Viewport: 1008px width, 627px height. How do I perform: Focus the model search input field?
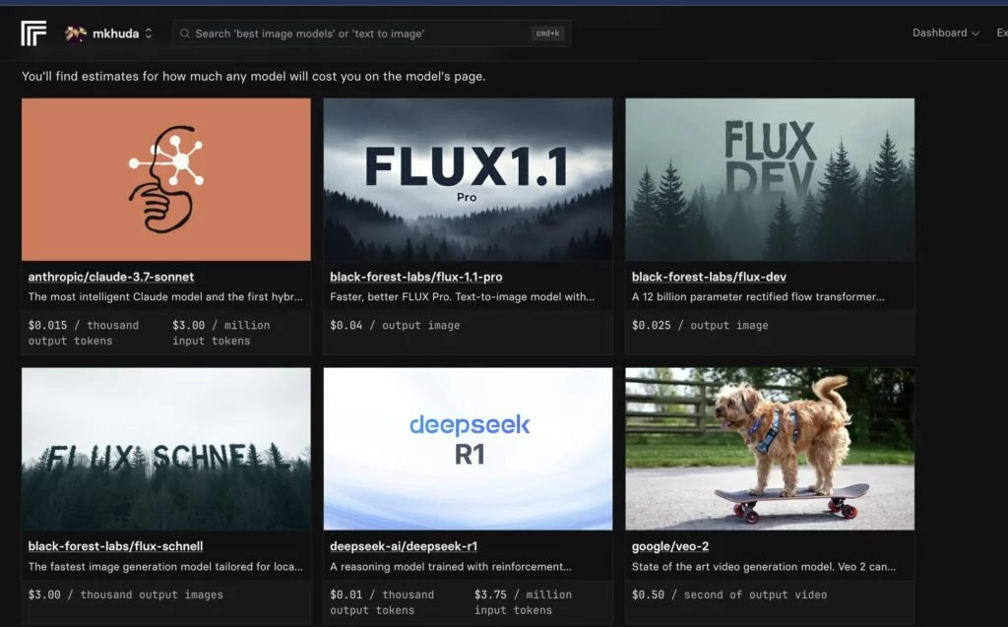point(354,33)
